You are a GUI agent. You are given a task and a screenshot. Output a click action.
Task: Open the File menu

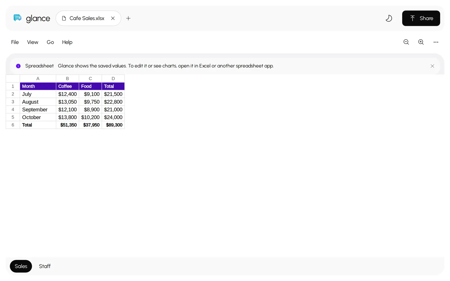point(15,42)
